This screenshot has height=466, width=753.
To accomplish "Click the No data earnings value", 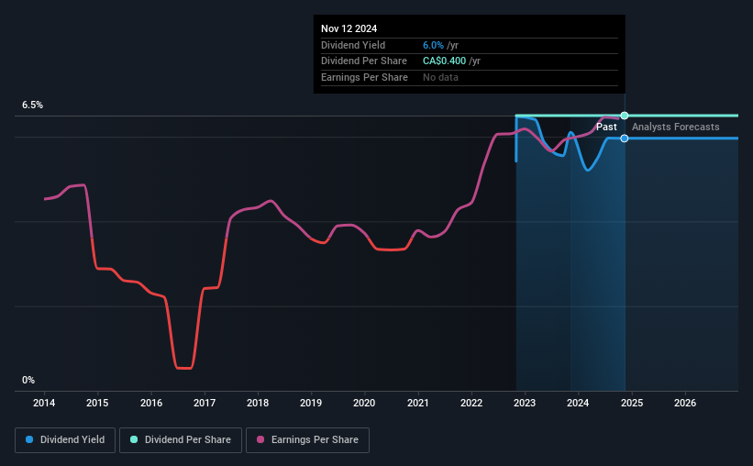I will 440,77.
